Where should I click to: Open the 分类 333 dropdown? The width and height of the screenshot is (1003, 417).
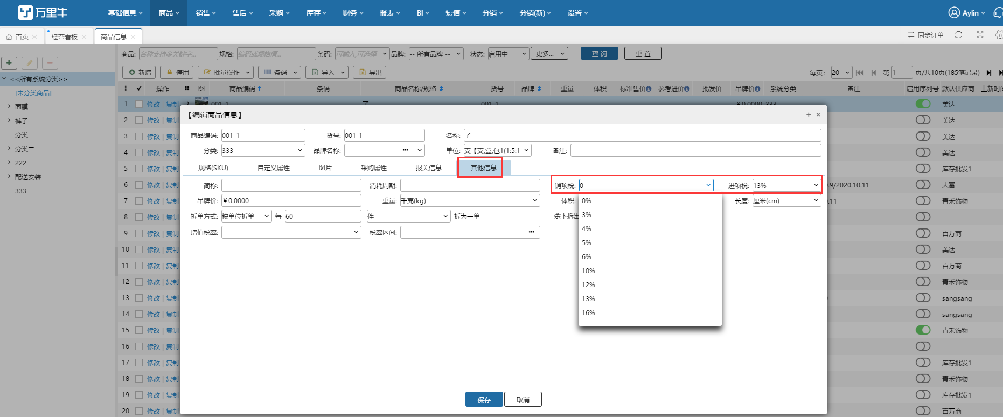coord(263,150)
